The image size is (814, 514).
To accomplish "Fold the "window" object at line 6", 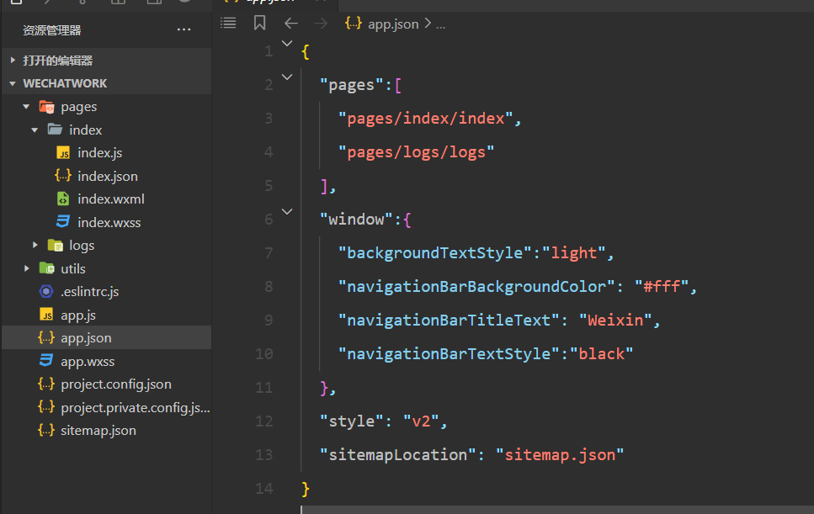I will pyautogui.click(x=287, y=212).
